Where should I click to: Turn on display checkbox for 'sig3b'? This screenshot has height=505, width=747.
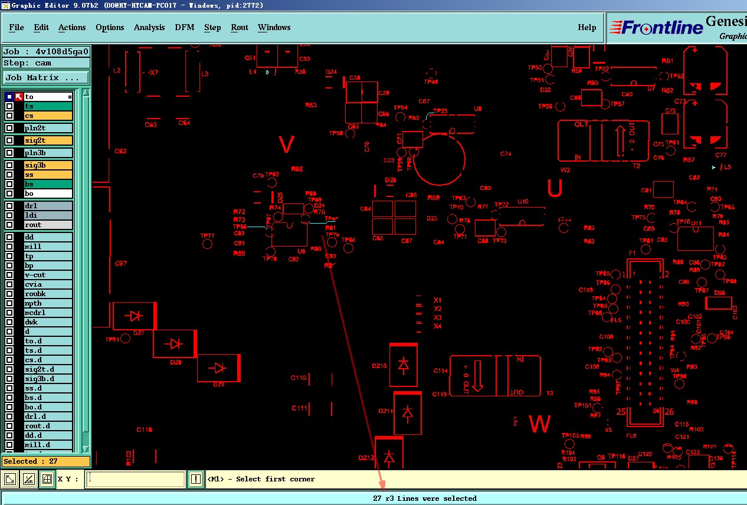click(9, 165)
